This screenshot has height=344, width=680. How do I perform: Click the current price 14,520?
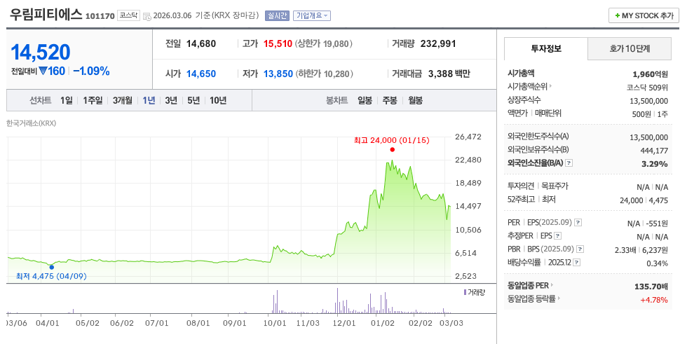[41, 53]
